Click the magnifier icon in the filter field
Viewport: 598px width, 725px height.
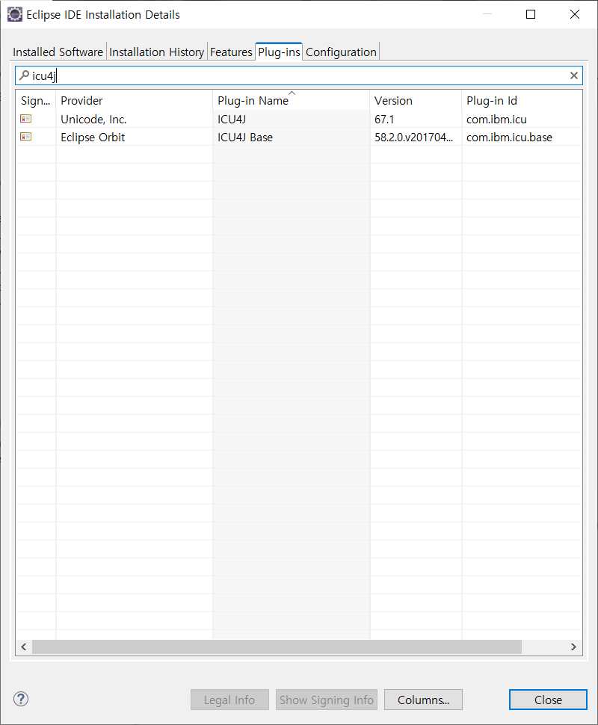pos(24,75)
